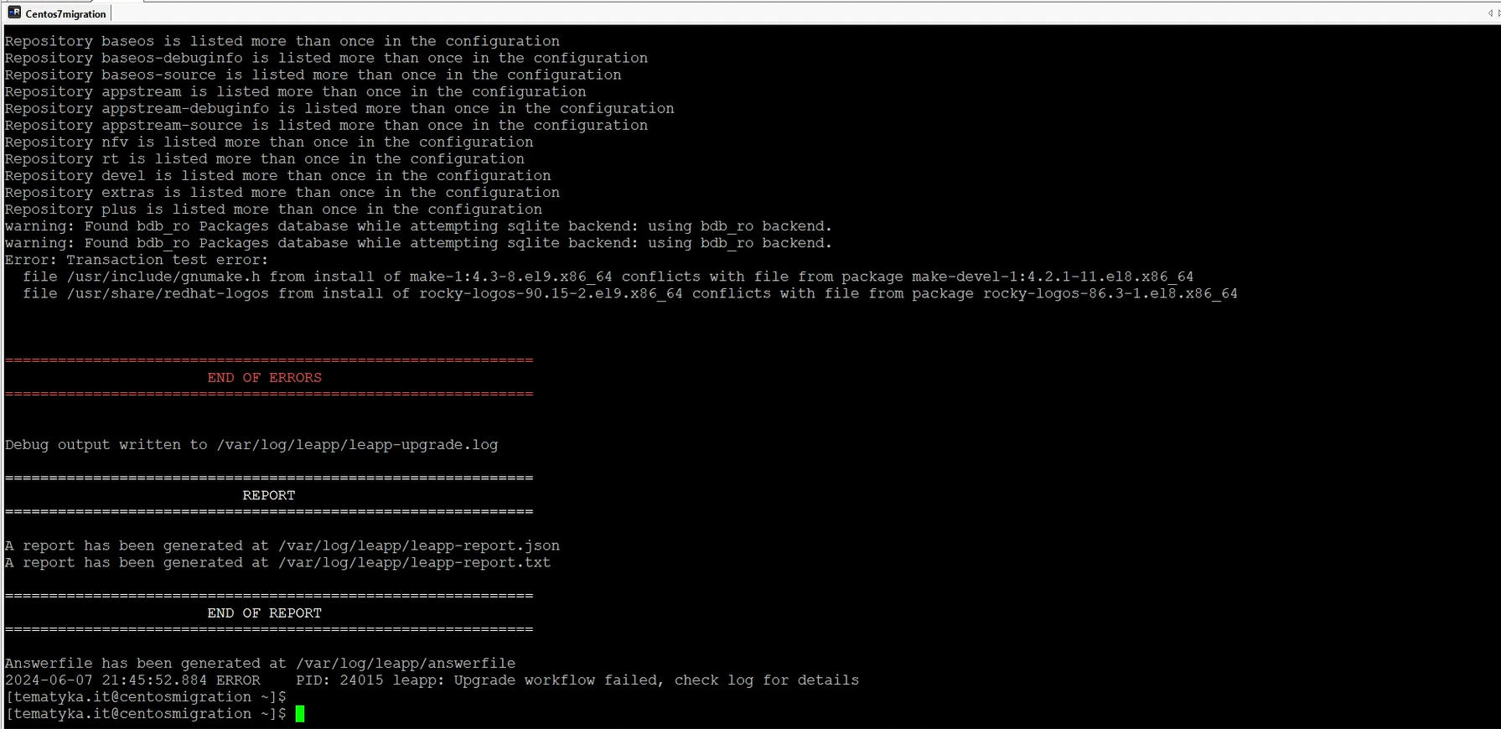Click the 'Repository rt is listed' line
The image size is (1501, 729).
[265, 158]
